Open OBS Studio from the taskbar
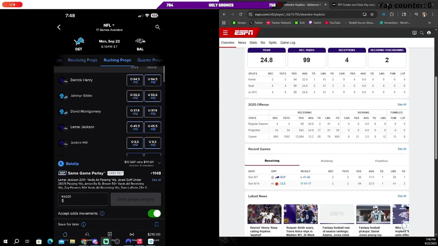This screenshot has width=438, height=246. coord(117,242)
